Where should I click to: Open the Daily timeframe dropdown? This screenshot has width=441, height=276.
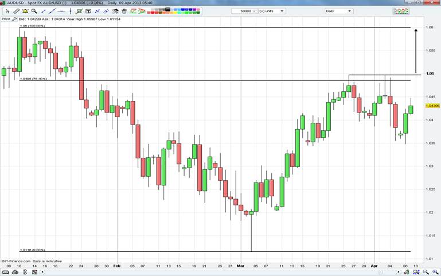click(338, 11)
